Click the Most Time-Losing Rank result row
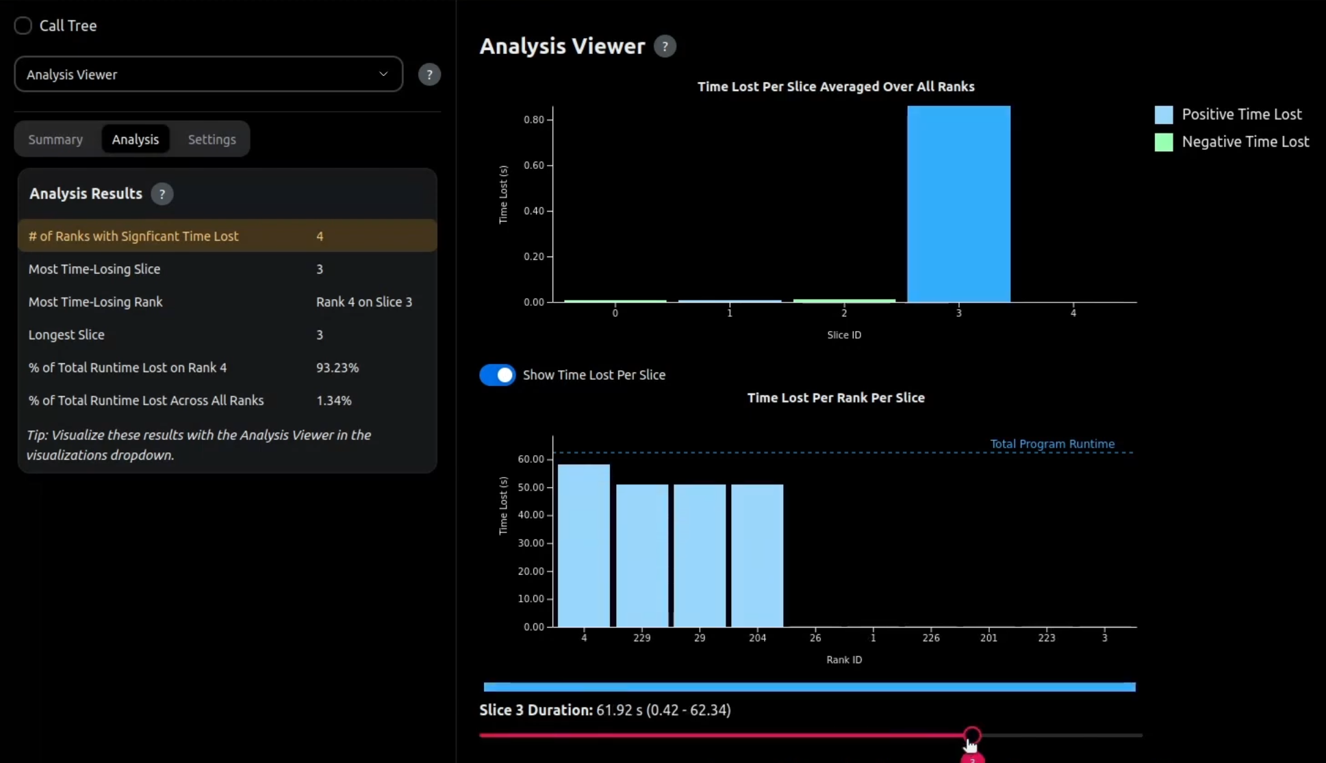The image size is (1326, 763). point(227,302)
